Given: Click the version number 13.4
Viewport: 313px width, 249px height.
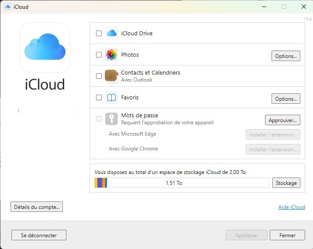Looking at the screenshot, I should pos(308,19).
